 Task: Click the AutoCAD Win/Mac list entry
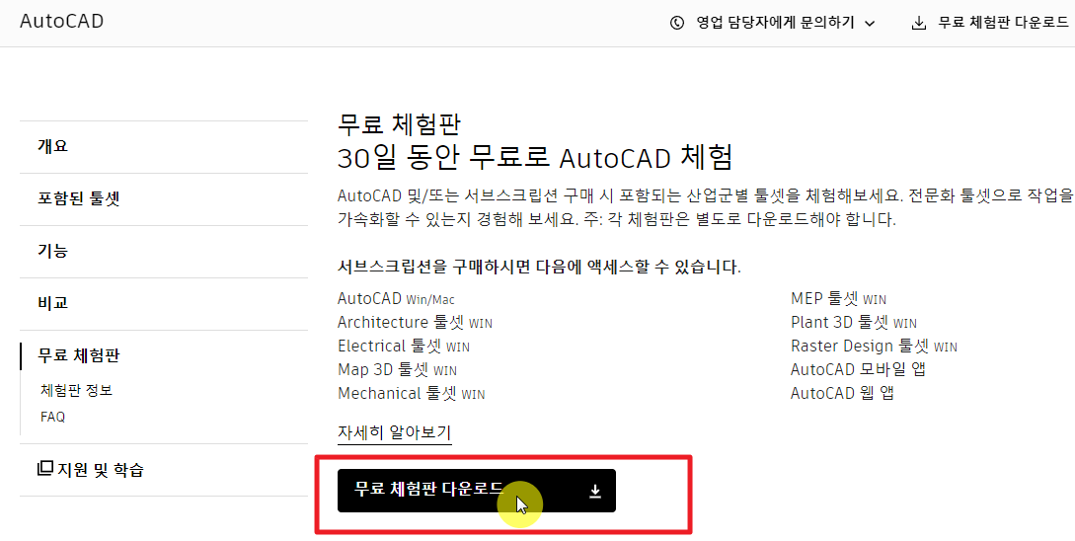click(396, 299)
